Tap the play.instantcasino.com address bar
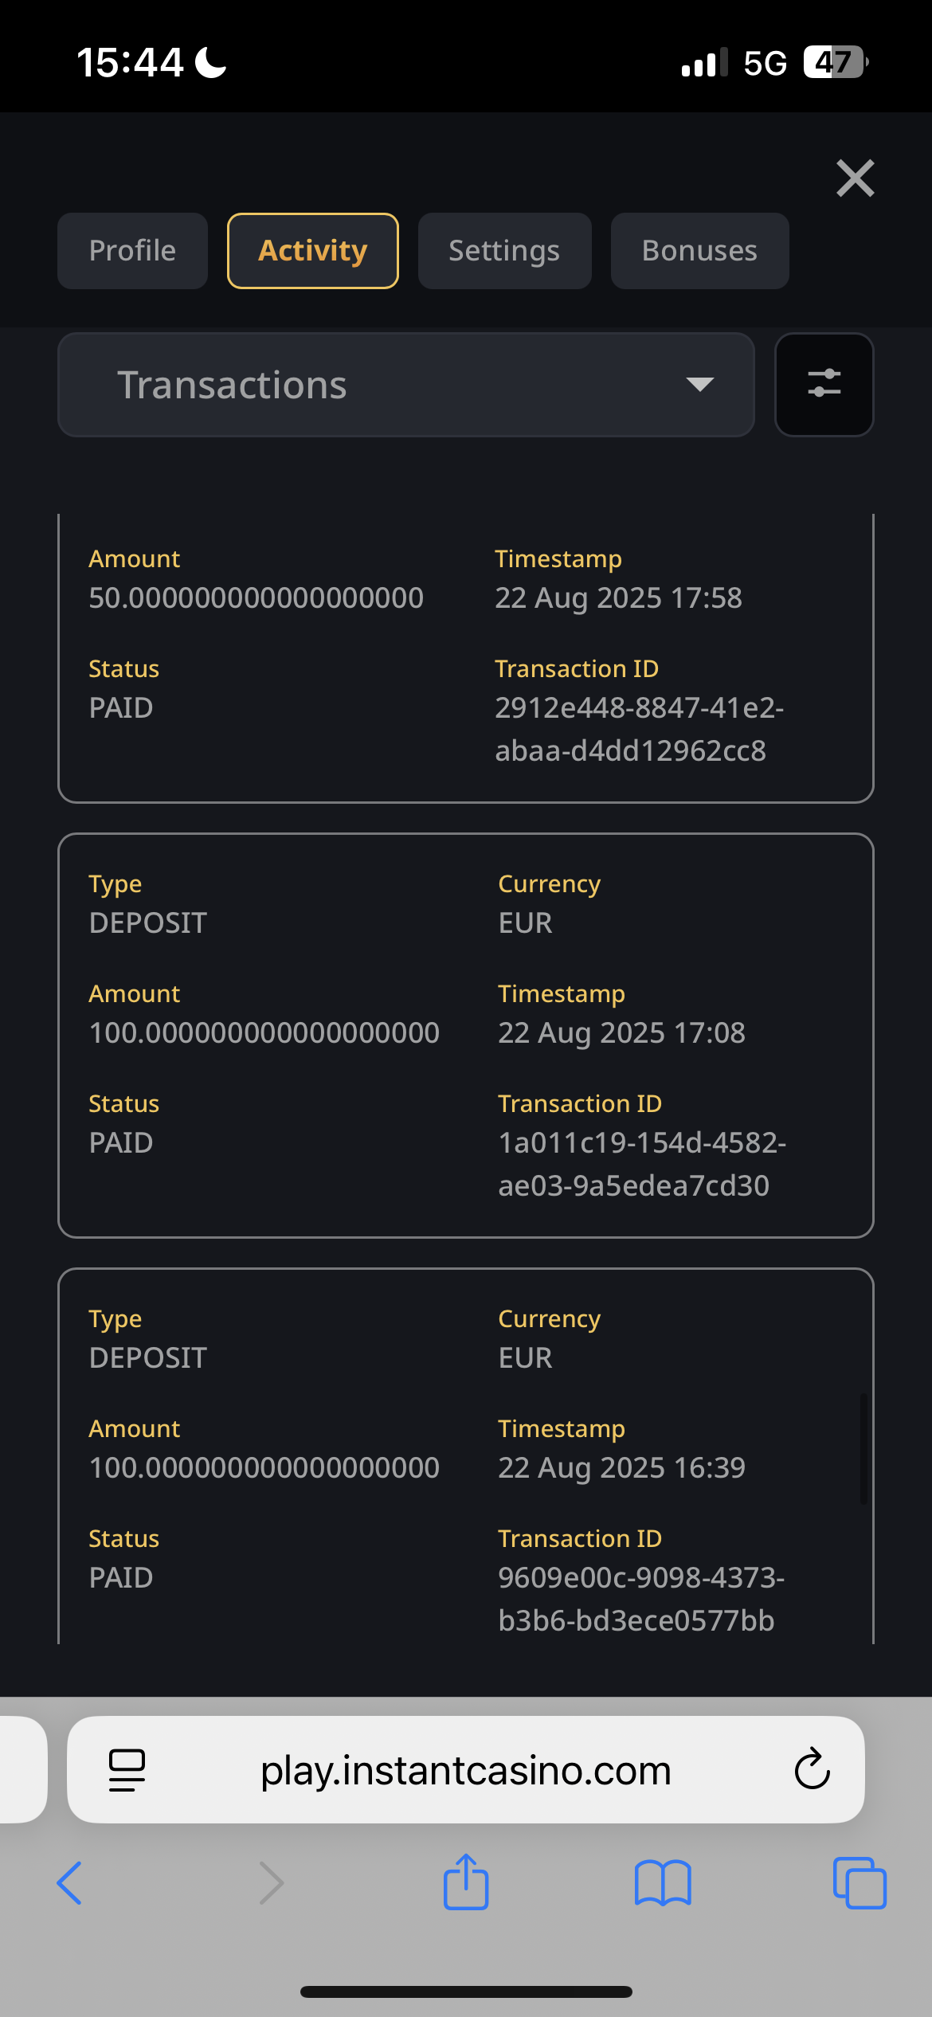The height and width of the screenshot is (2017, 932). (466, 1770)
